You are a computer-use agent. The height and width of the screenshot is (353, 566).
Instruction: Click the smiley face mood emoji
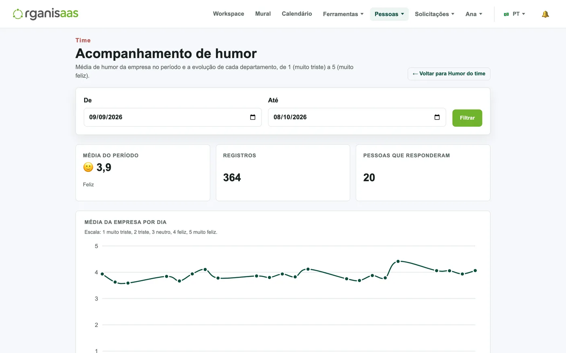[88, 167]
